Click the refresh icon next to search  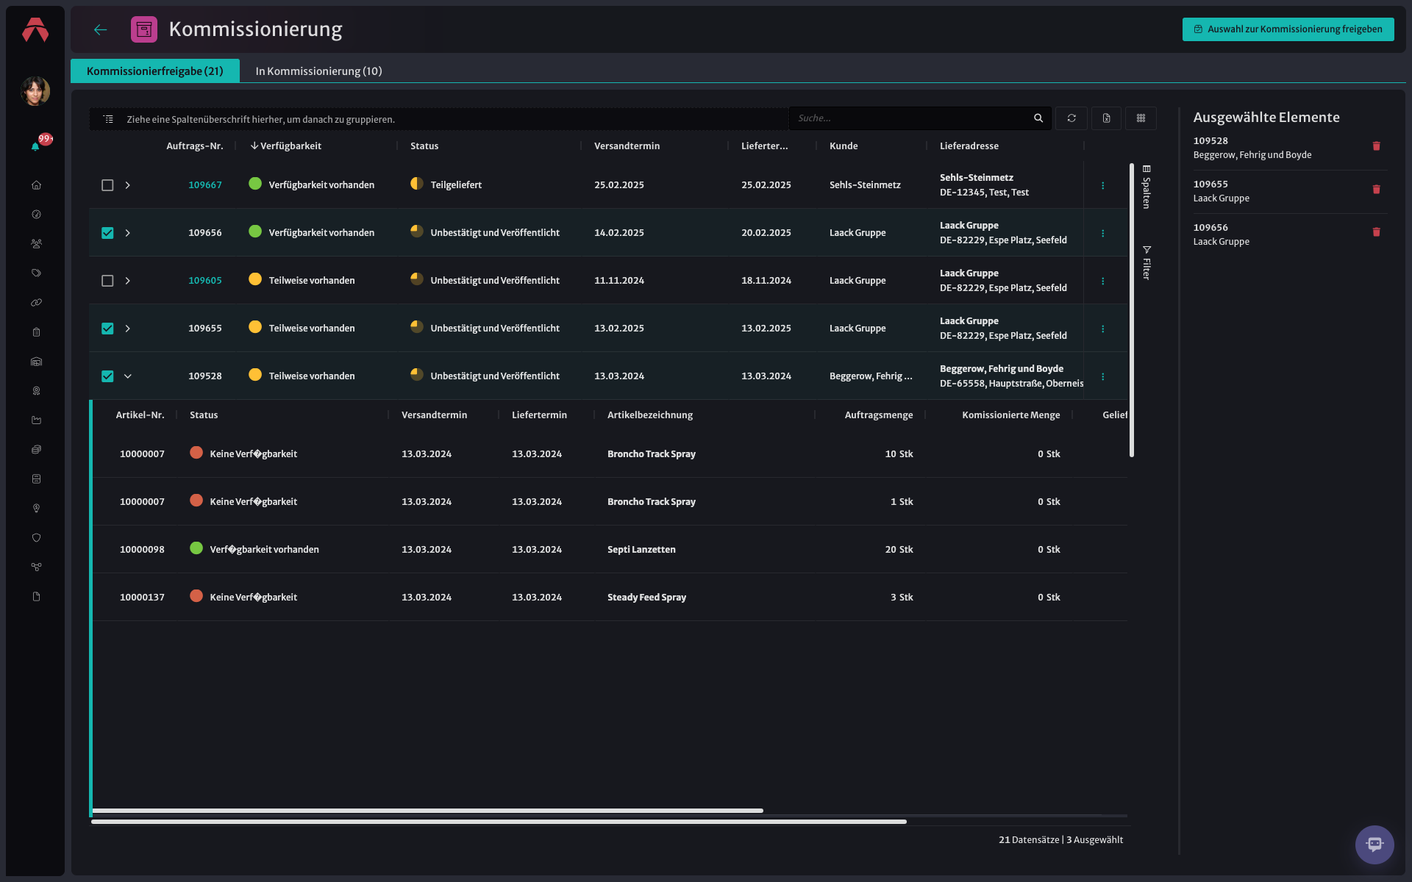(1072, 118)
